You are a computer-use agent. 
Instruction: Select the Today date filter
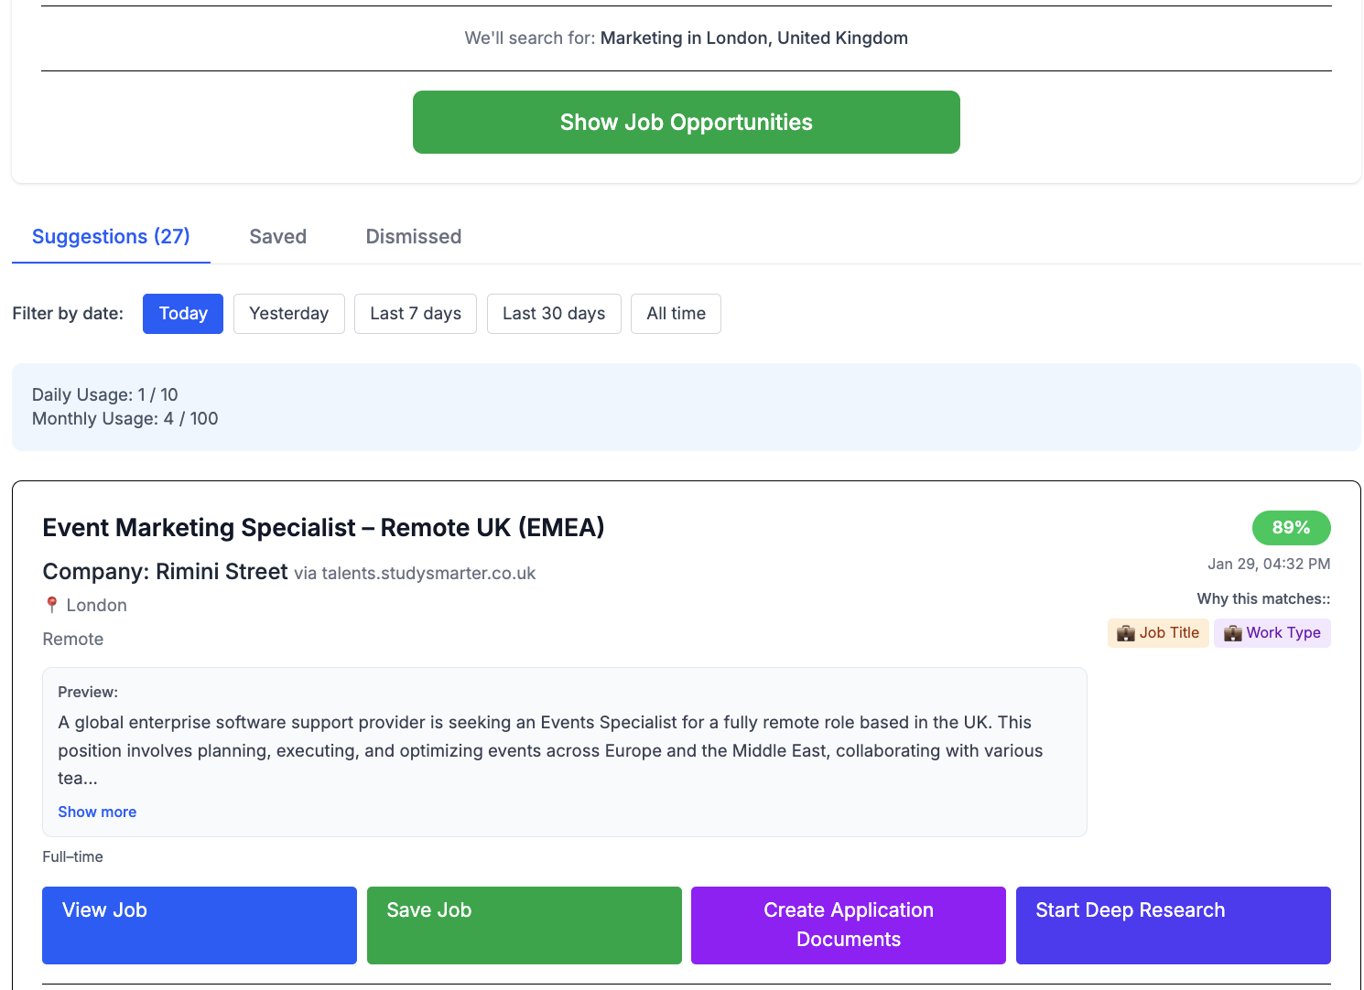click(183, 314)
